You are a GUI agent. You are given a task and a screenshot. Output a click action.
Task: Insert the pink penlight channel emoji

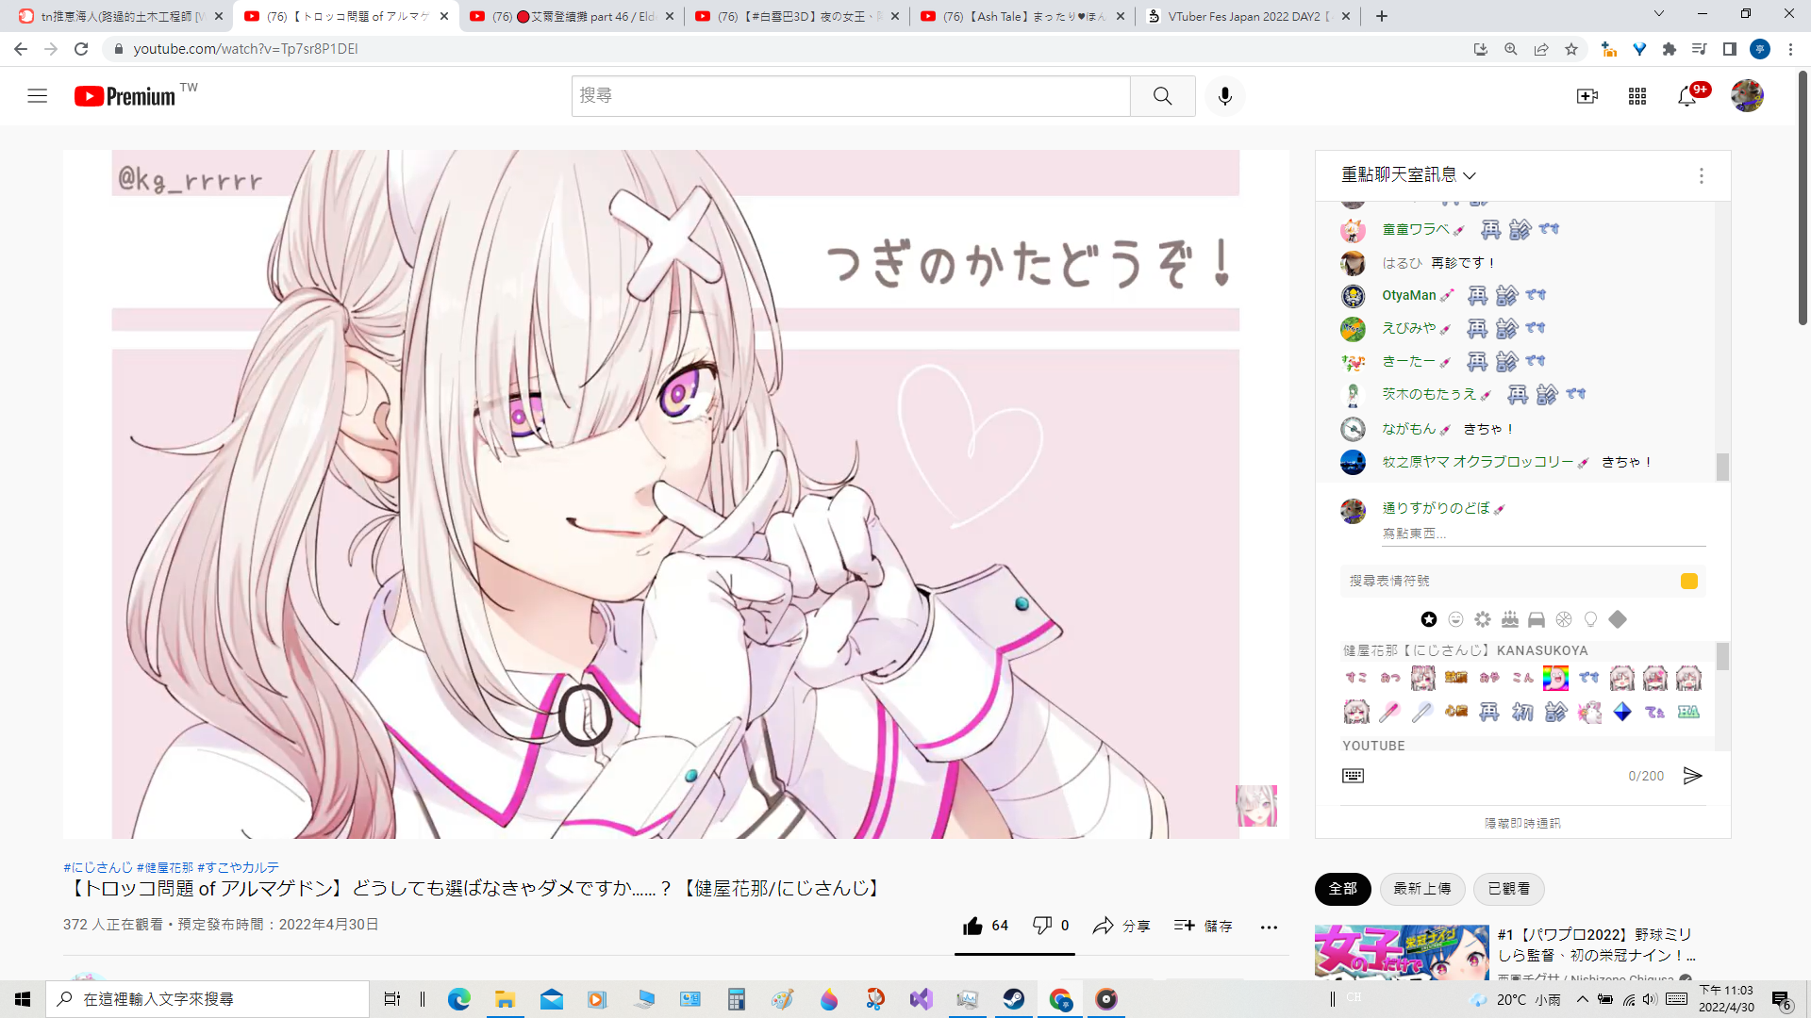[x=1389, y=712]
